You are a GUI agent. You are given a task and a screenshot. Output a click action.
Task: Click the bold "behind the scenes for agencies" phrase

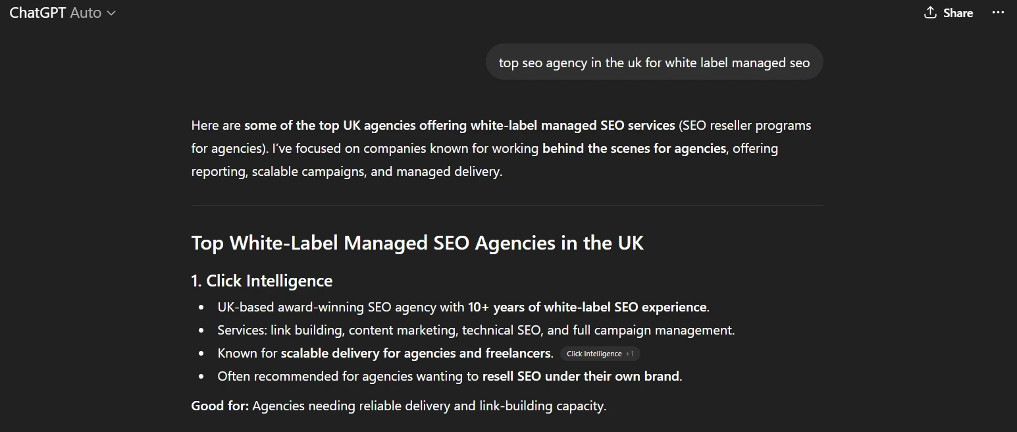633,148
